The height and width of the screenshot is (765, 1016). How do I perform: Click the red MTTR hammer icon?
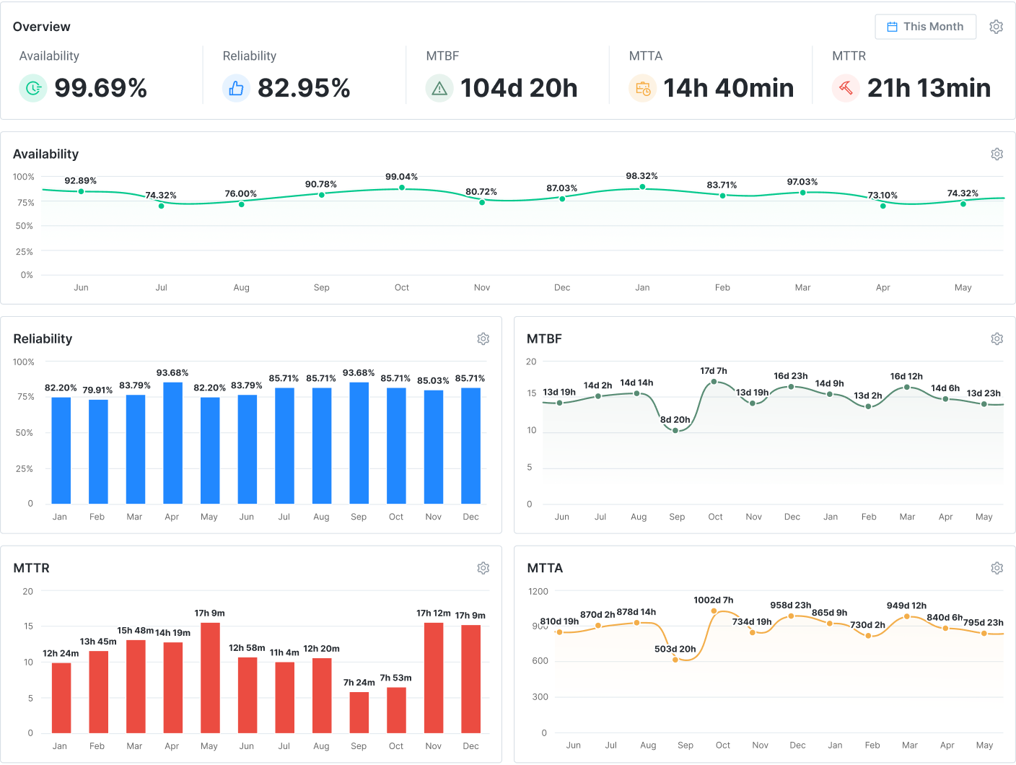pos(846,88)
